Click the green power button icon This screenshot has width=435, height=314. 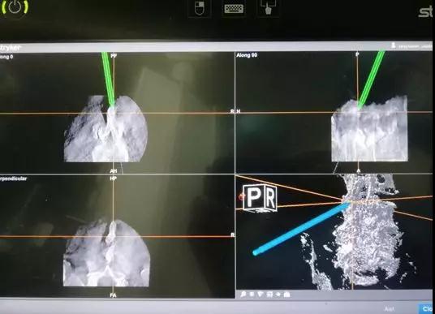15,7
